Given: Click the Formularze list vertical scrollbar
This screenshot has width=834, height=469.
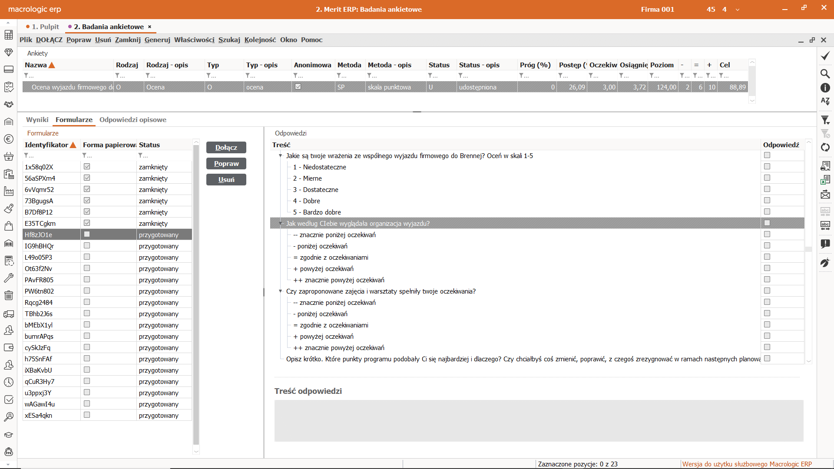Looking at the screenshot, I should 196,295.
